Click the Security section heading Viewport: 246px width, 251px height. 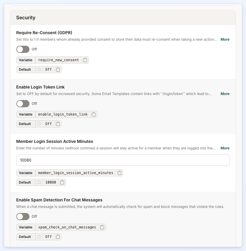26,18
